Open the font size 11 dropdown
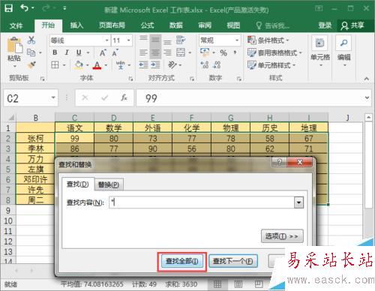Screen dimensions: 375x291 click(x=129, y=40)
